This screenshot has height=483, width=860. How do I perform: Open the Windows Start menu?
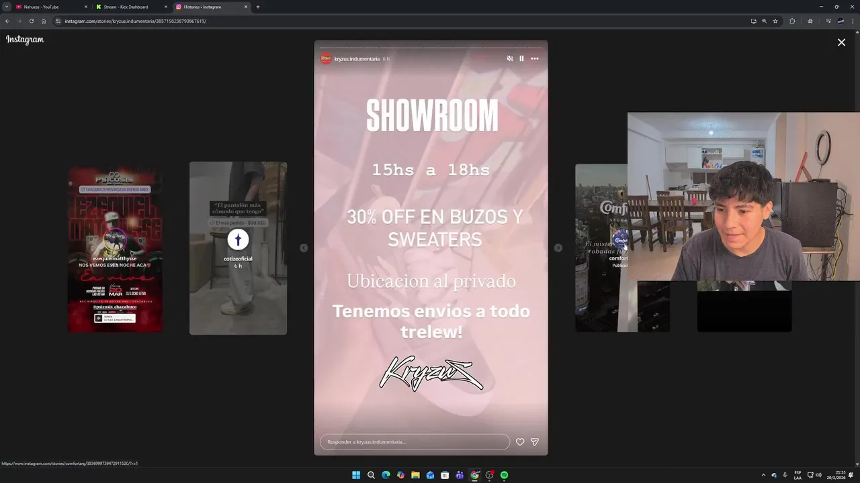click(x=356, y=475)
